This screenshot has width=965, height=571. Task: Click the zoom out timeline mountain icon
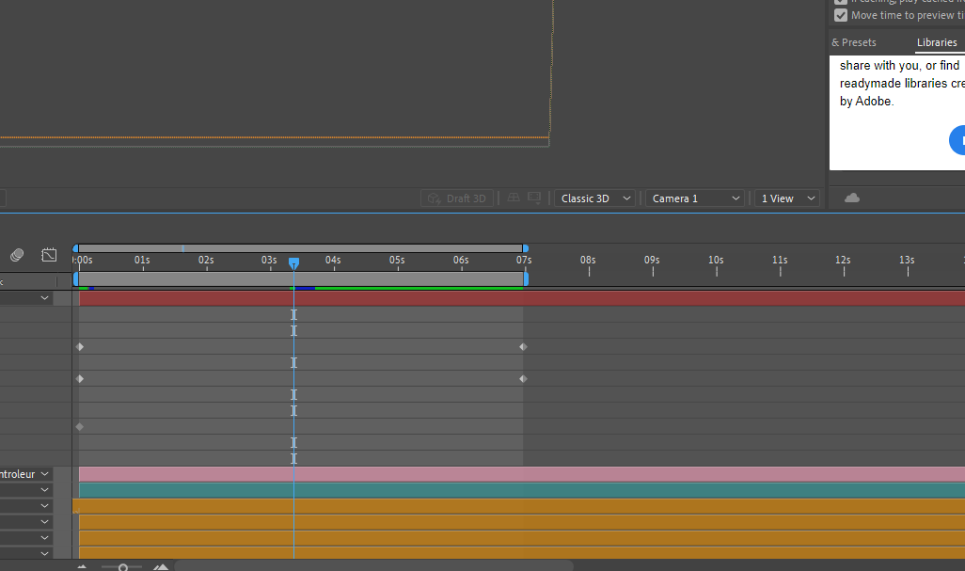tap(83, 566)
